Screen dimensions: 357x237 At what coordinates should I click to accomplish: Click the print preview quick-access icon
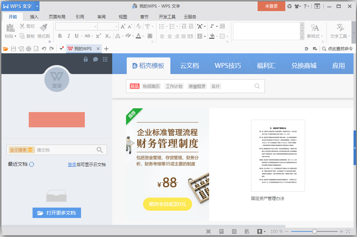coord(36,49)
